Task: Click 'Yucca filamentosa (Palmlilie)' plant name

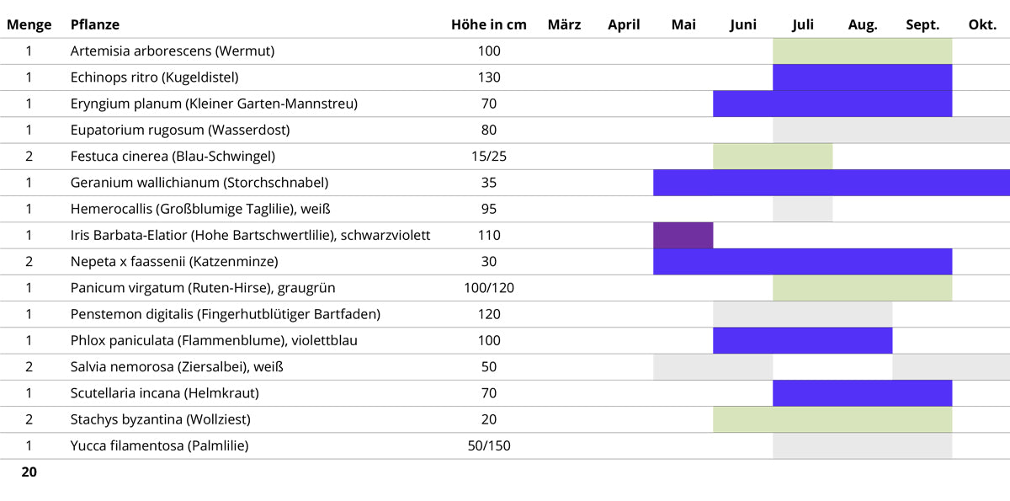Action: pos(160,446)
